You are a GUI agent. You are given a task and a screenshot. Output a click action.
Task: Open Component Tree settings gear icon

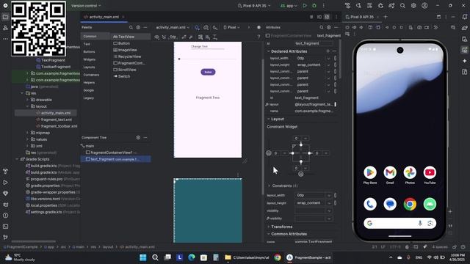coord(138,138)
